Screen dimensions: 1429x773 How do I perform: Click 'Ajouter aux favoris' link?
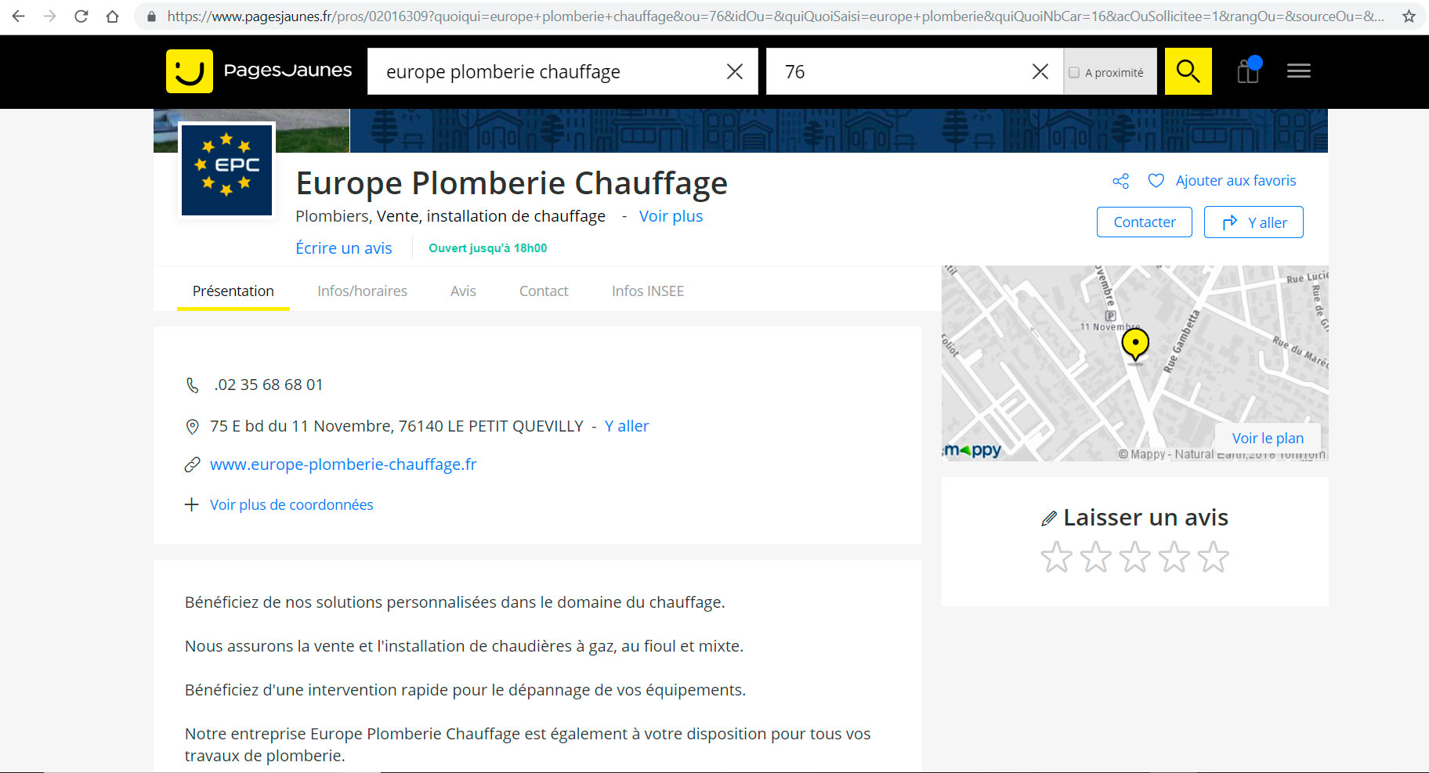coord(1235,181)
